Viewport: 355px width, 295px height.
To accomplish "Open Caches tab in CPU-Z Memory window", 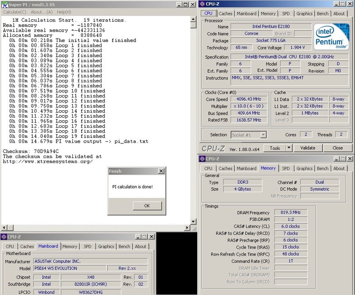I will point(226,168).
